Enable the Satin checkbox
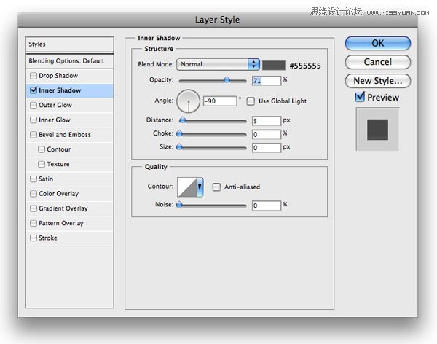Screen dimensions: 437x344 (x=34, y=179)
